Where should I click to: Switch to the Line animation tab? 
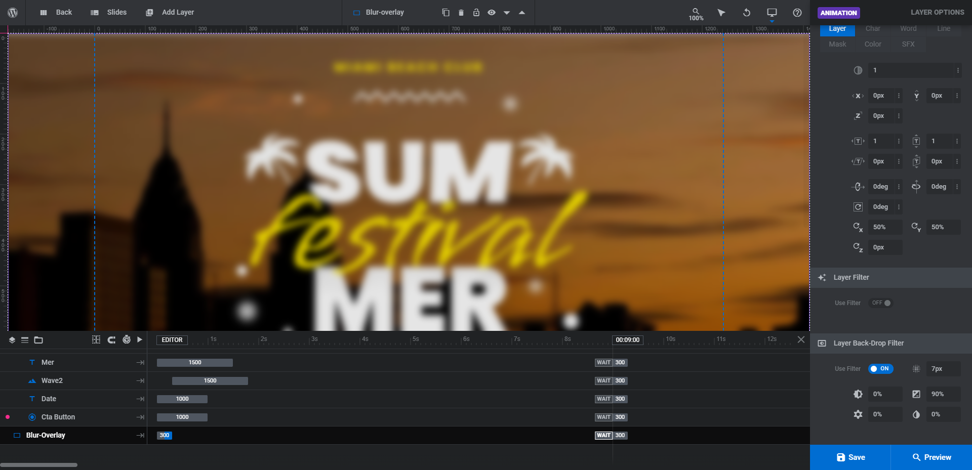[x=944, y=29]
